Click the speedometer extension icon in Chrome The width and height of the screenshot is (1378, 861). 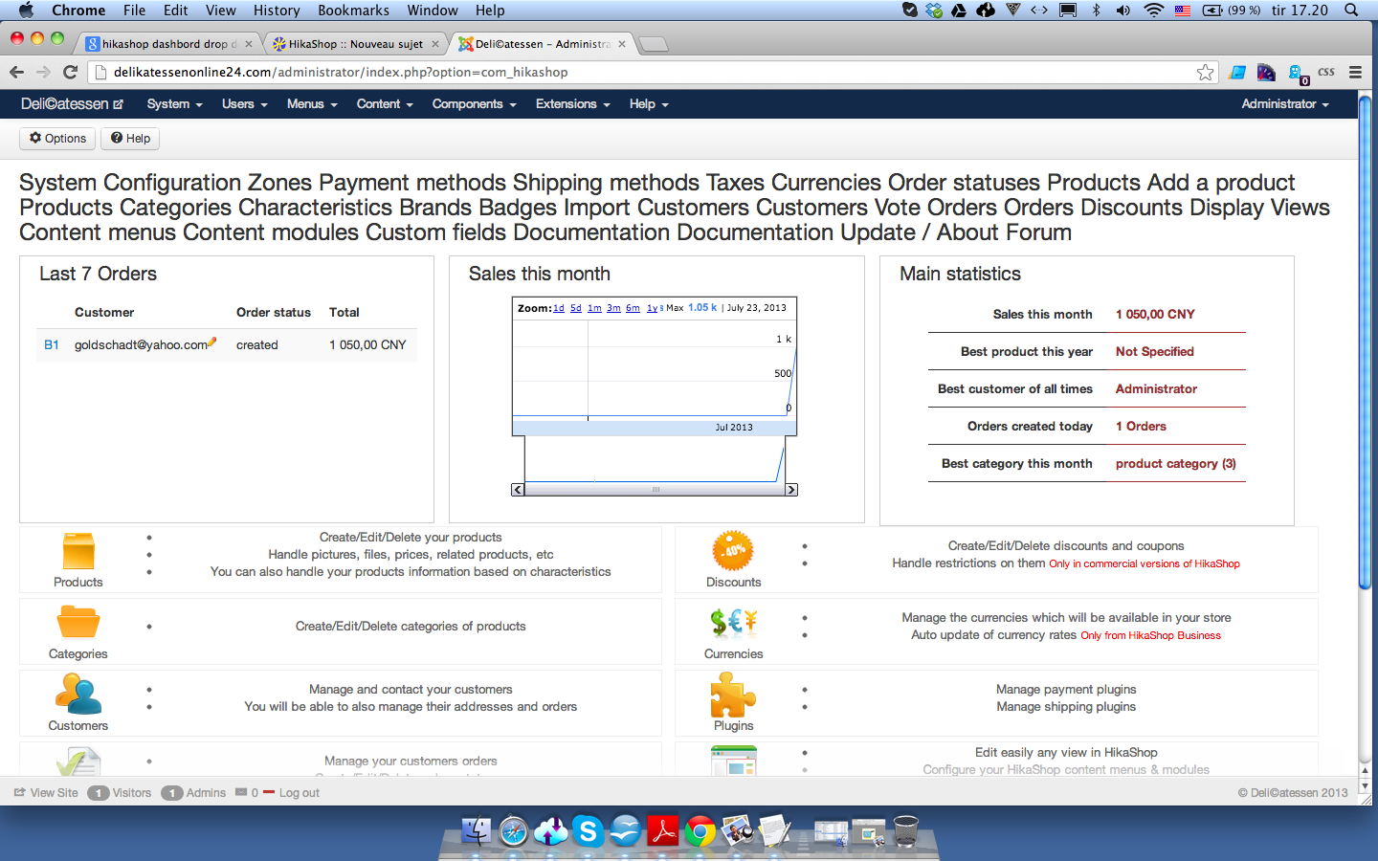point(1266,72)
